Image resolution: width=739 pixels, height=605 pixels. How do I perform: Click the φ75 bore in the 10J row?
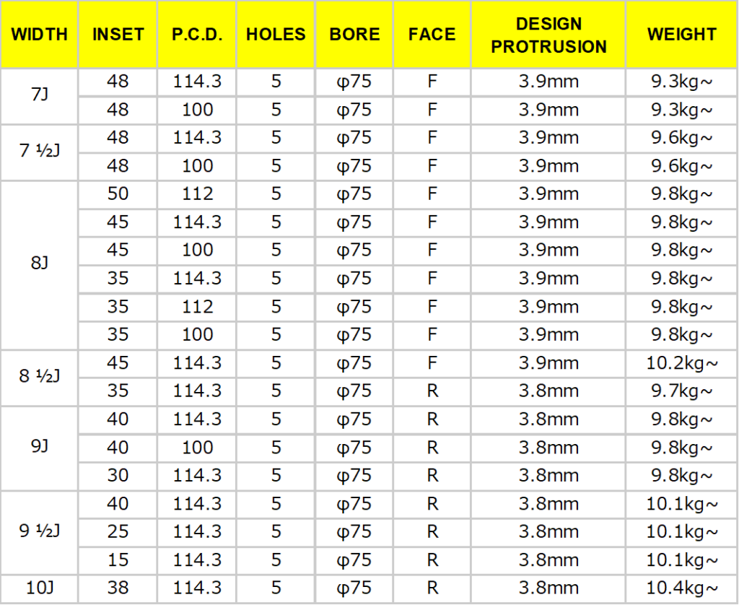click(354, 588)
